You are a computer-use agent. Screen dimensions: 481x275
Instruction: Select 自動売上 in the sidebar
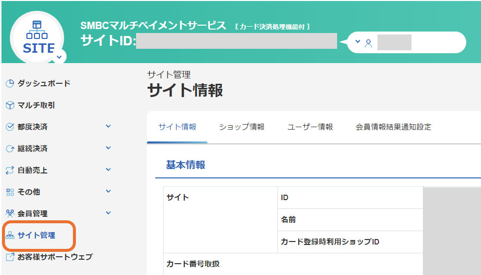point(33,170)
